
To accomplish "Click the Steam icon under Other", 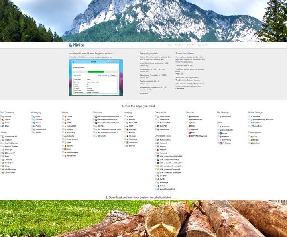I will click(x=220, y=133).
